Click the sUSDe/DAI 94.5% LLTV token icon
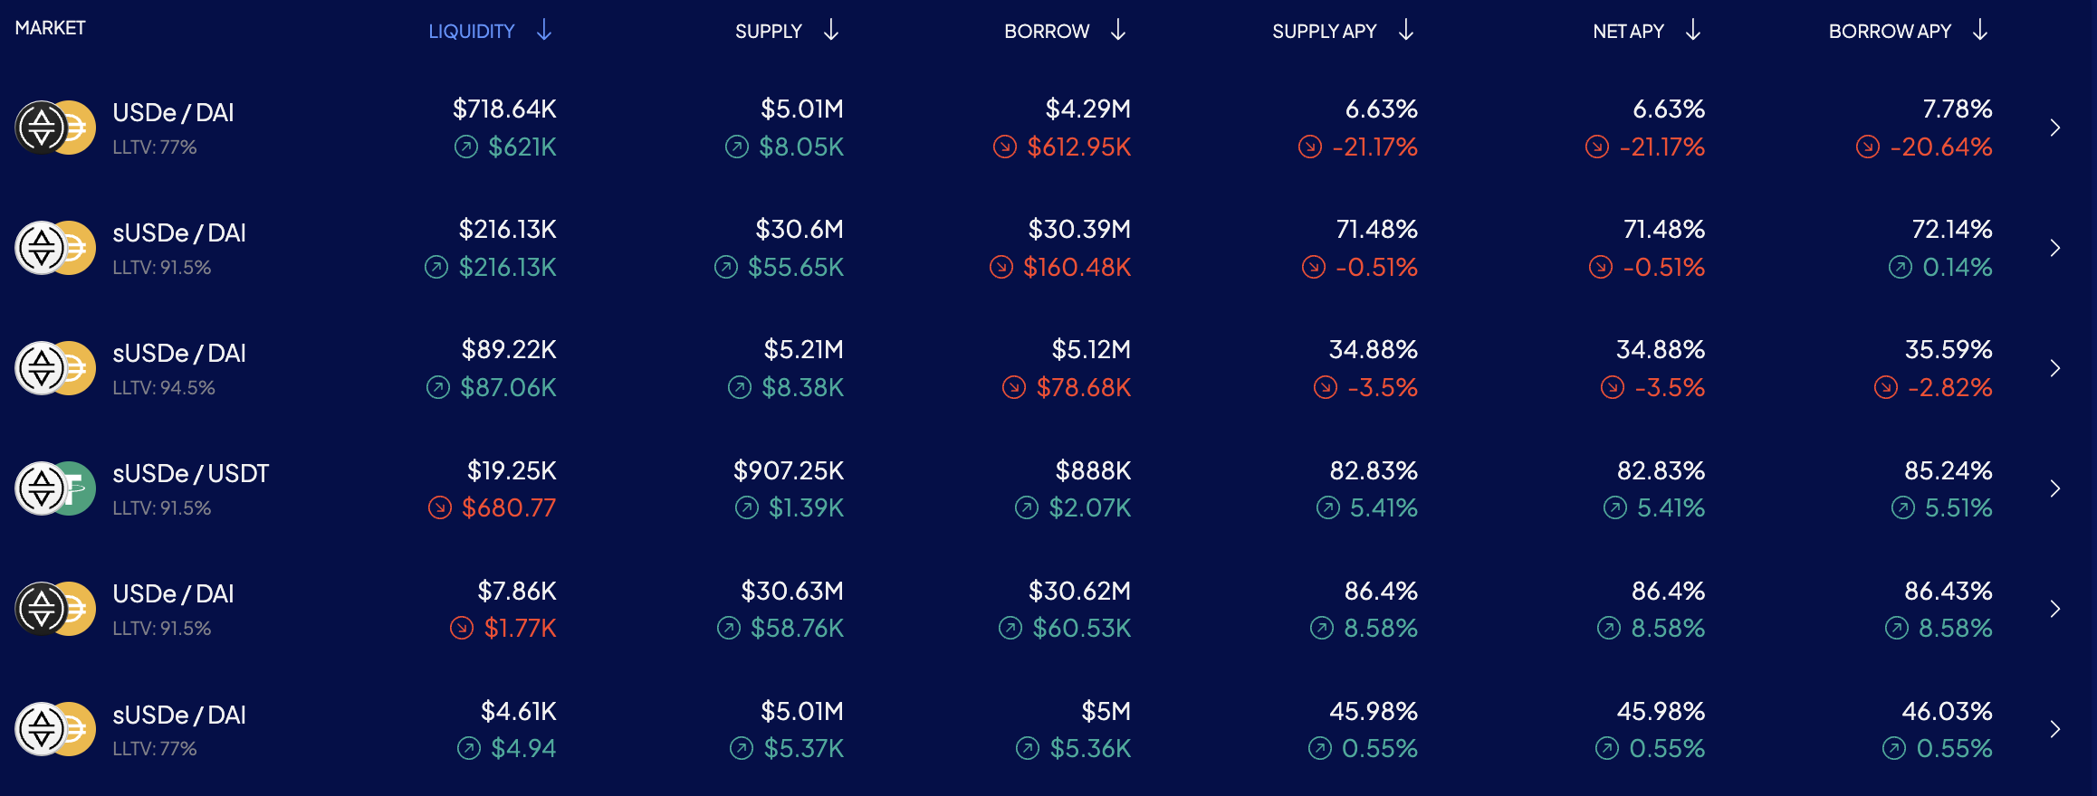The height and width of the screenshot is (796, 2097). [x=55, y=368]
